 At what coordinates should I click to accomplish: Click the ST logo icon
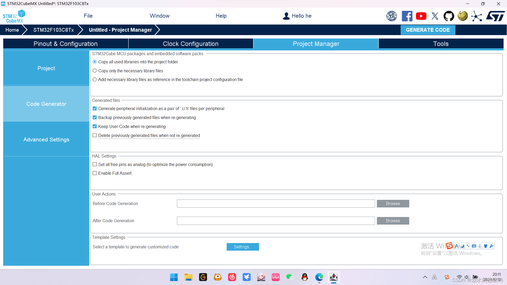click(495, 16)
